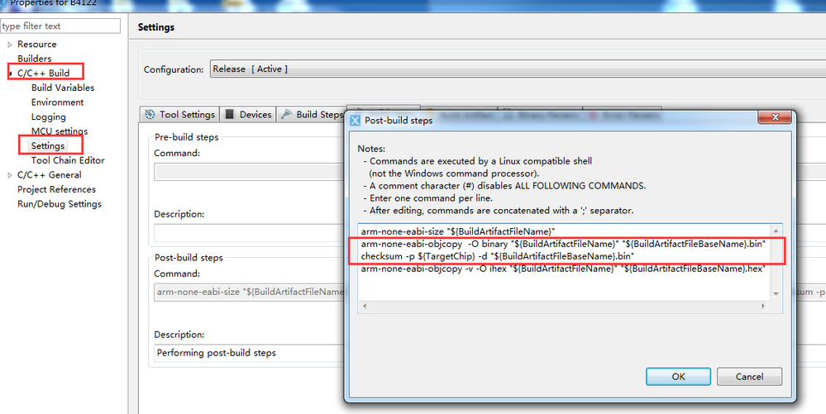Open the Configuration dropdown showing Release

(x=518, y=69)
